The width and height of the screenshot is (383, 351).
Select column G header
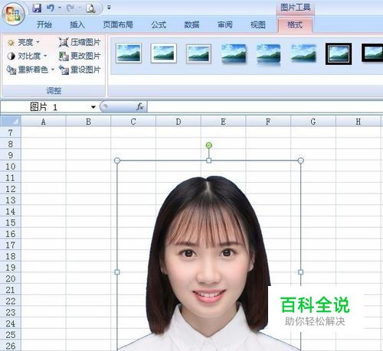313,122
